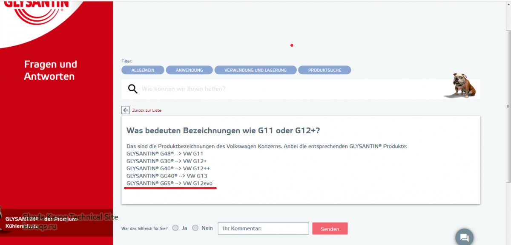Follow the Zurück zur Liste link
This screenshot has width=511, height=245.
click(x=146, y=110)
